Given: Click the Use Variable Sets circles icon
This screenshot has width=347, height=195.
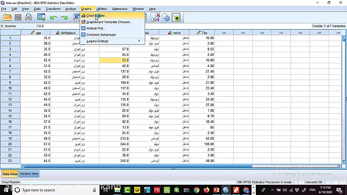Looking at the screenshot, I should click(166, 18).
